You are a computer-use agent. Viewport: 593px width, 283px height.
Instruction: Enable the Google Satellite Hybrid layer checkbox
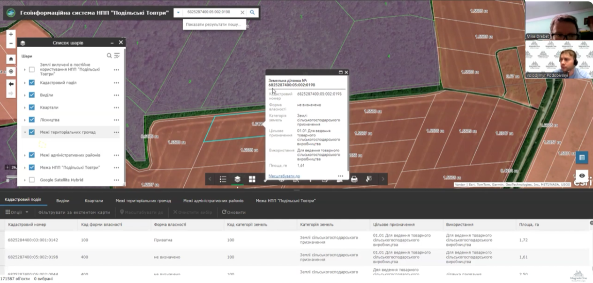click(32, 180)
